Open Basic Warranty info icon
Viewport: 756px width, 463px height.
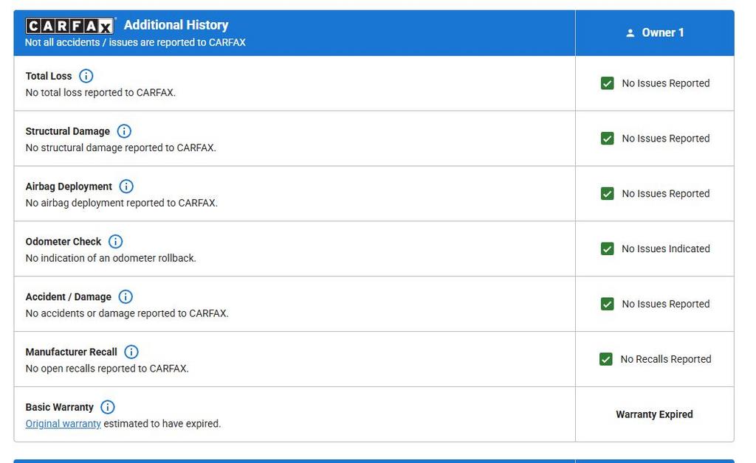(108, 407)
